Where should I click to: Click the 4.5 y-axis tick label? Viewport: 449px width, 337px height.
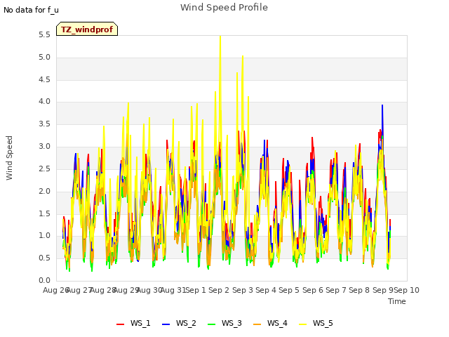(44, 79)
